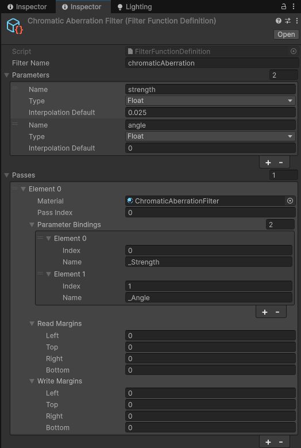Collapse Parameter Bindings Element 0
This screenshot has width=301, height=448.
48,238
